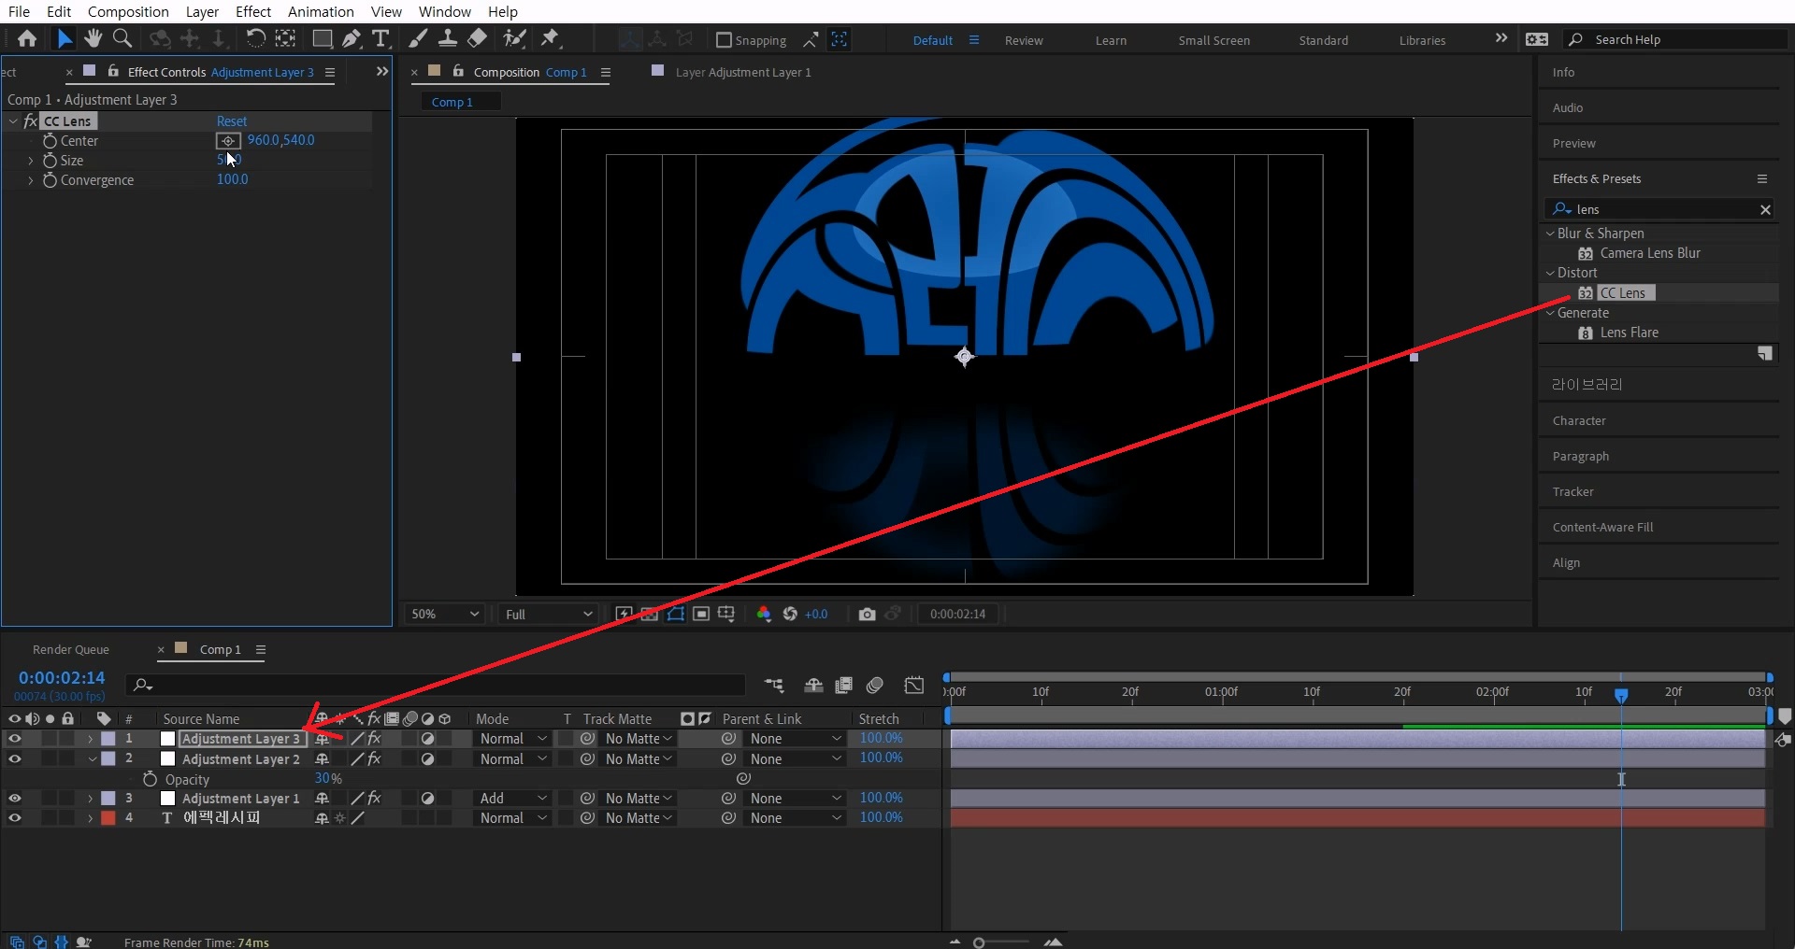This screenshot has width=1795, height=949.
Task: Click the timeline layer search field
Action: click(x=435, y=685)
